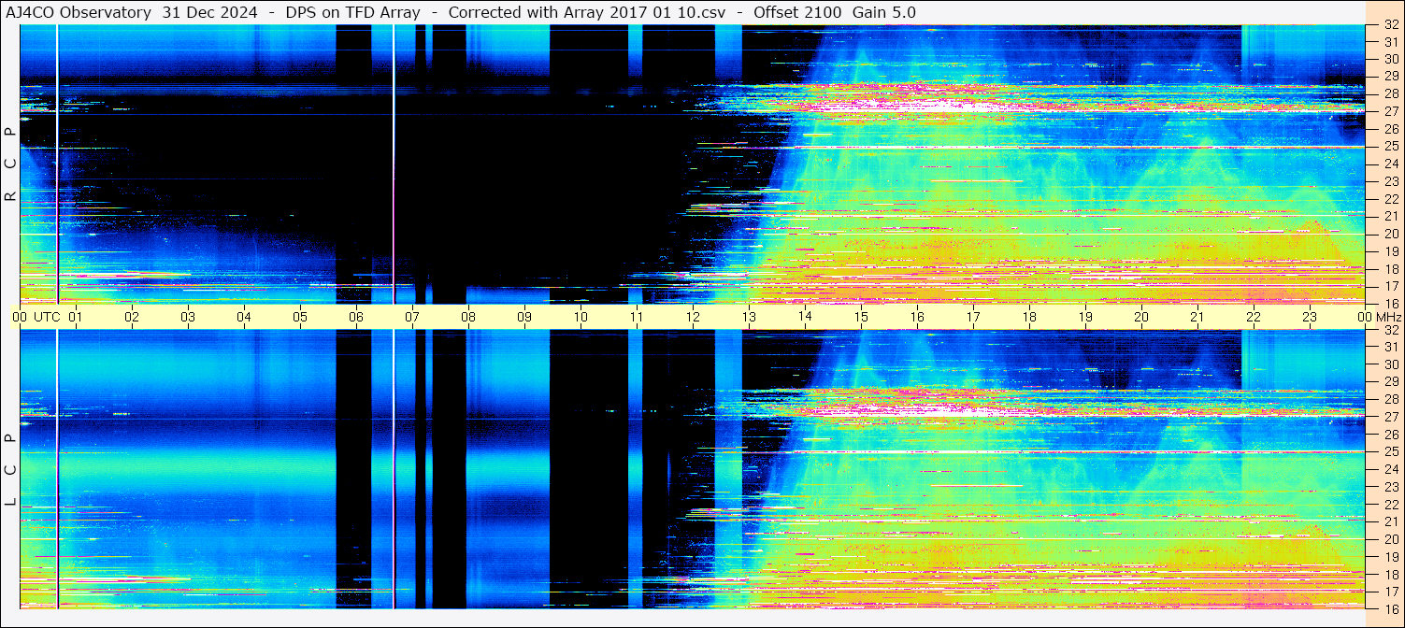Select the 09 hour tick label
The height and width of the screenshot is (628, 1405).
pos(524,317)
